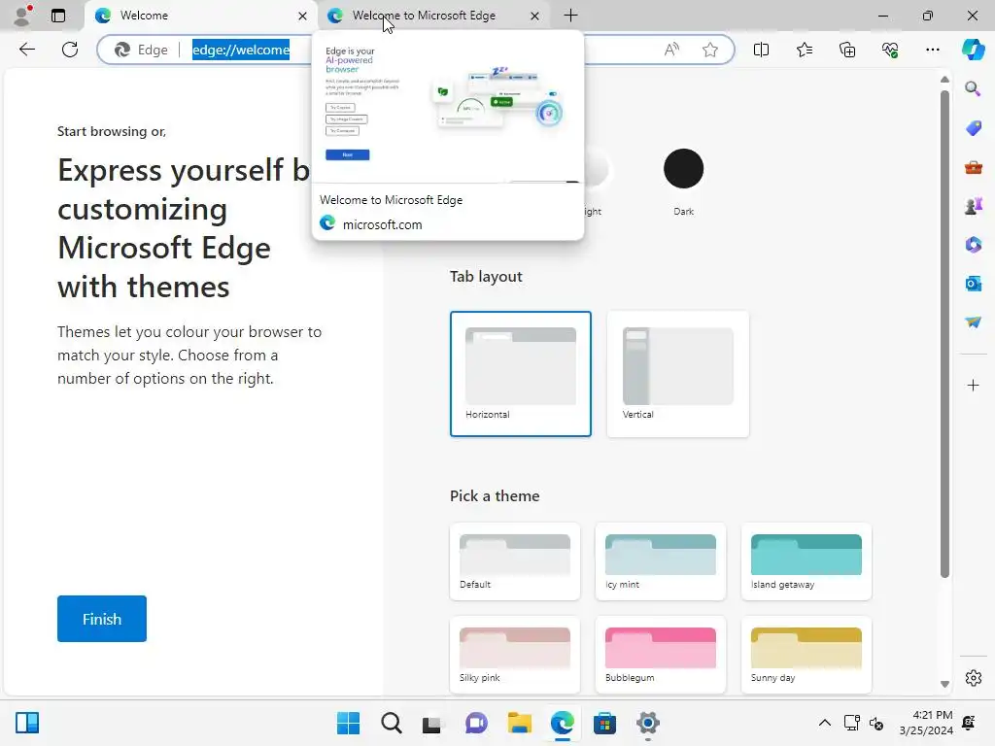Open Browser essentials heart icon

coord(890,50)
